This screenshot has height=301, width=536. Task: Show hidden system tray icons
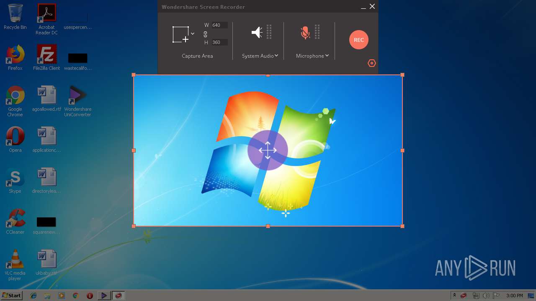tap(454, 295)
